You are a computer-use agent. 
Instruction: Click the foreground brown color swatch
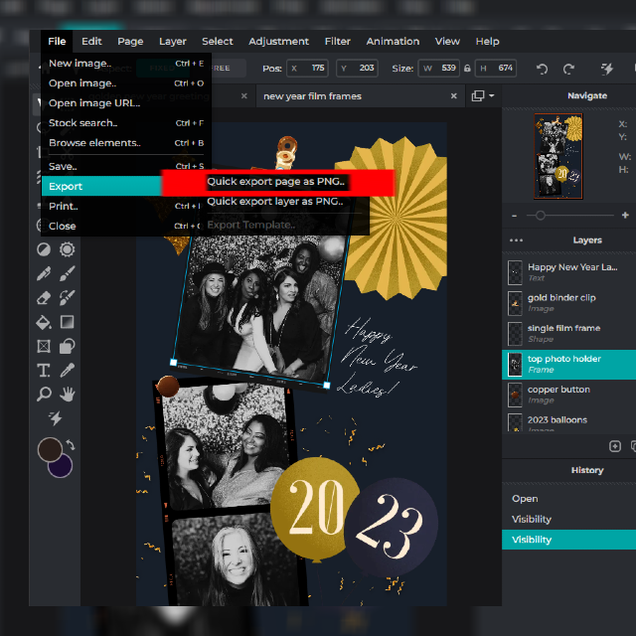pyautogui.click(x=50, y=448)
